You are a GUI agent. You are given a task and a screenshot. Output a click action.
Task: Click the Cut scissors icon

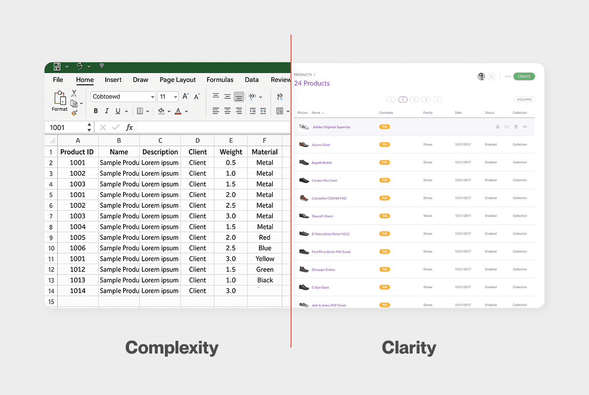point(74,93)
